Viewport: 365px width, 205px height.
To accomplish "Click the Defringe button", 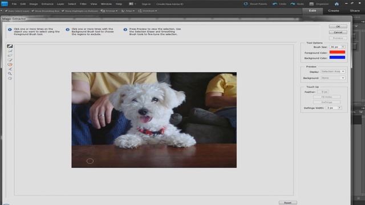I will coord(327,102).
